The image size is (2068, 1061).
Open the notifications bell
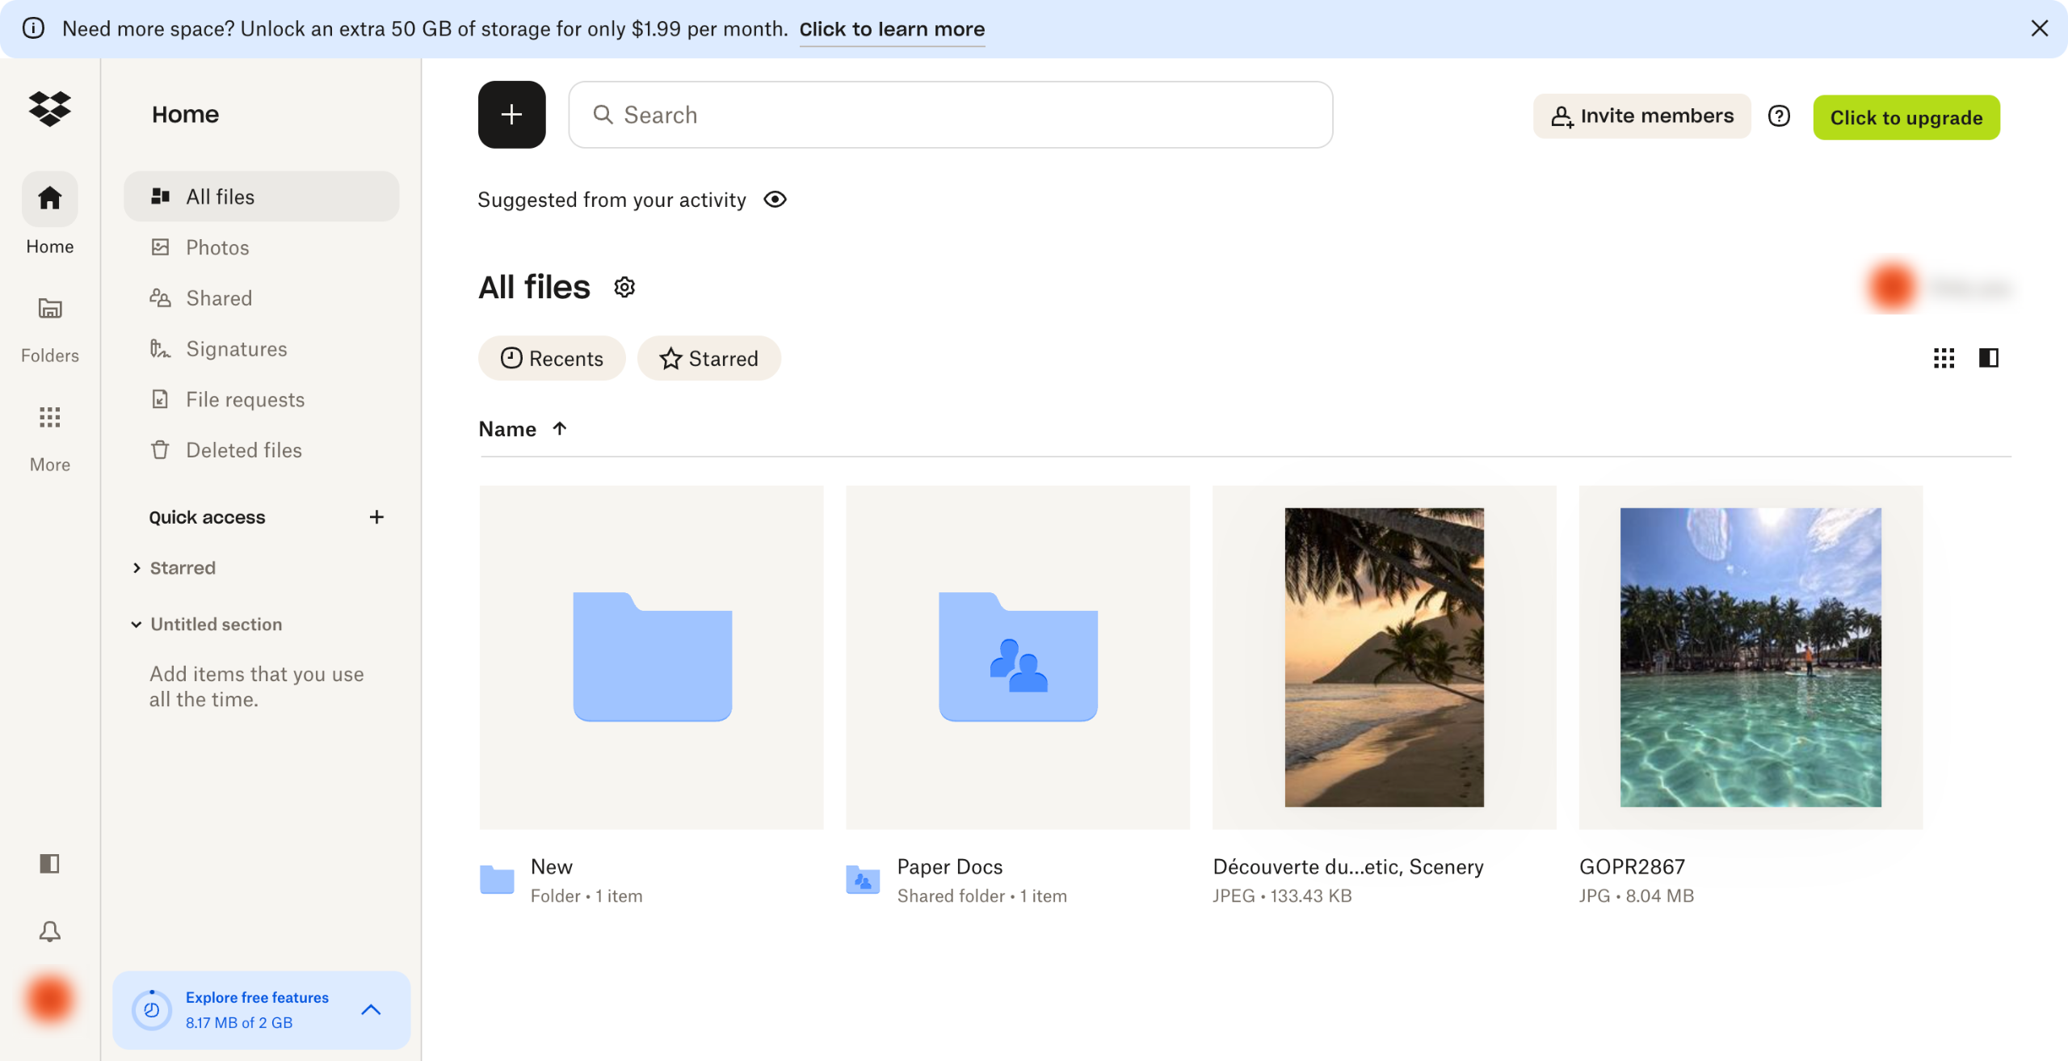click(49, 931)
